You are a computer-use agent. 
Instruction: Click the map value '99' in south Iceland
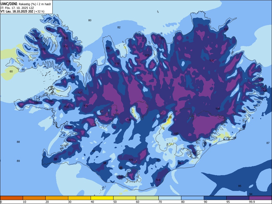pos(121,168)
